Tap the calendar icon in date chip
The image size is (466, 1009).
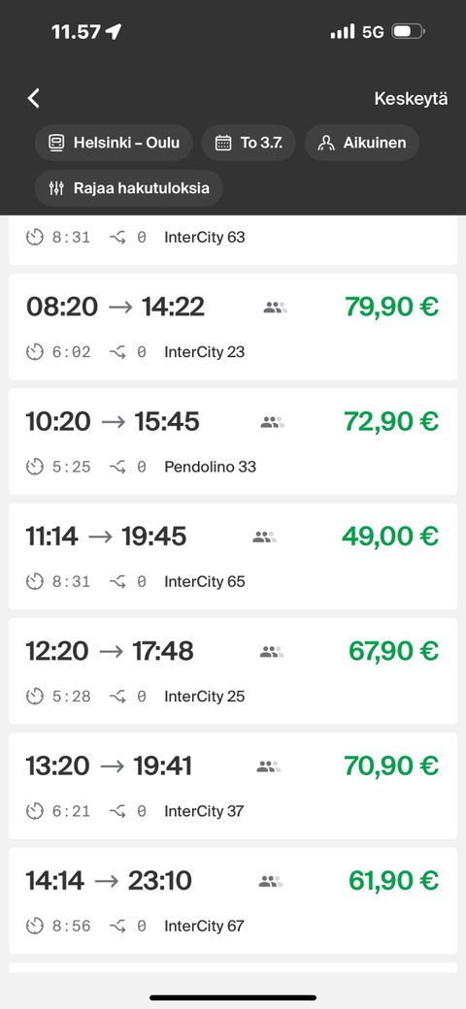pos(222,143)
